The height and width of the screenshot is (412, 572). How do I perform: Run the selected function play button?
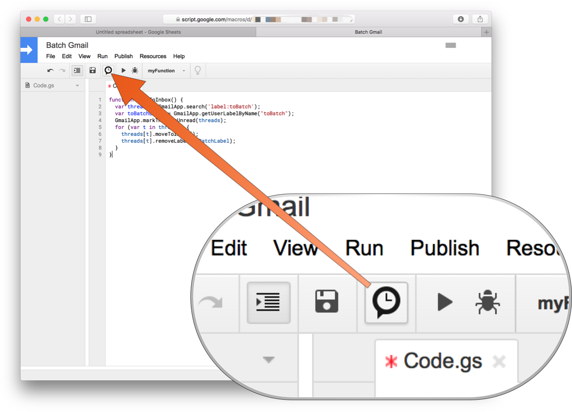coord(123,71)
